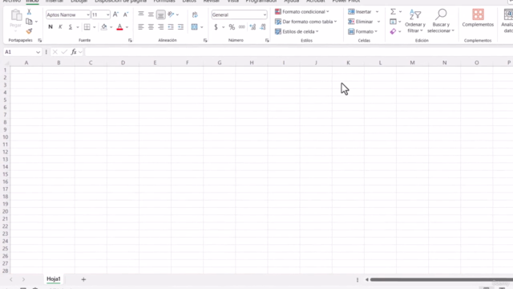Image resolution: width=513 pixels, height=289 pixels.
Task: Add a new sheet with plus button
Action: tap(83, 279)
